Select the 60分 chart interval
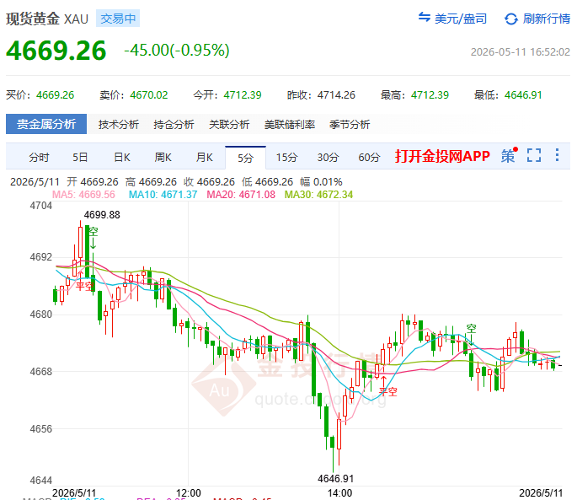Image resolution: width=577 pixels, height=500 pixels. [x=369, y=158]
